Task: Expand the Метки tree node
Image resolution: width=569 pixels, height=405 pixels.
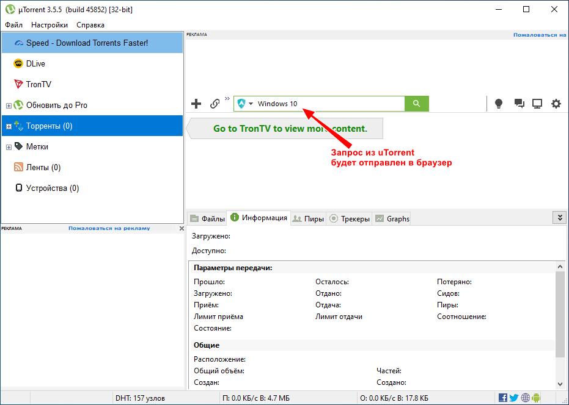Action: pos(9,147)
